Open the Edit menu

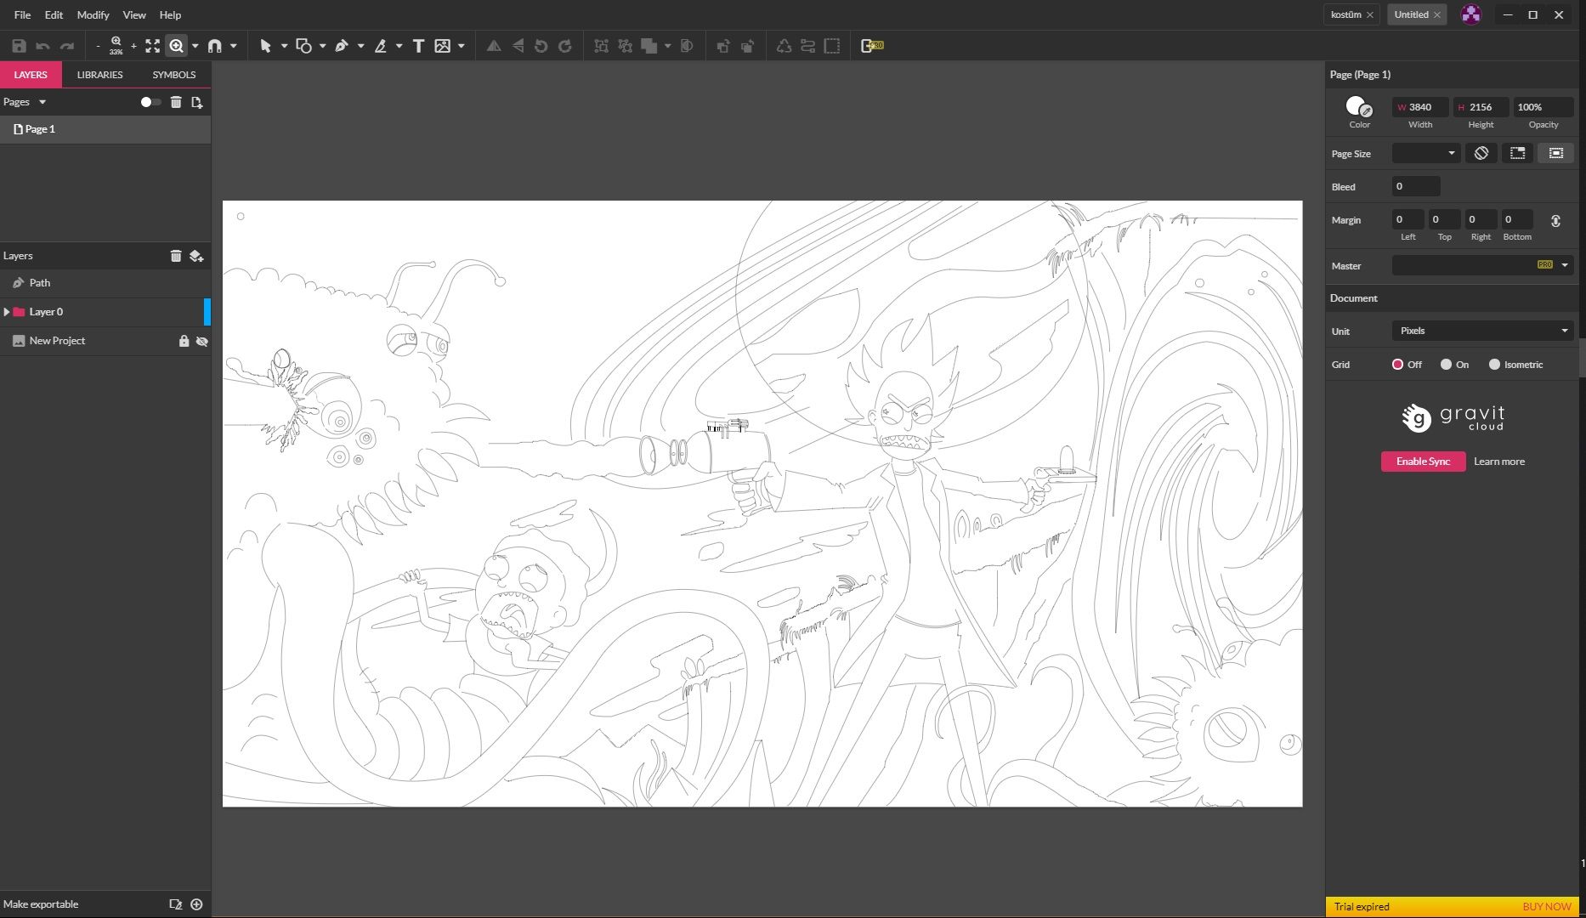click(54, 14)
